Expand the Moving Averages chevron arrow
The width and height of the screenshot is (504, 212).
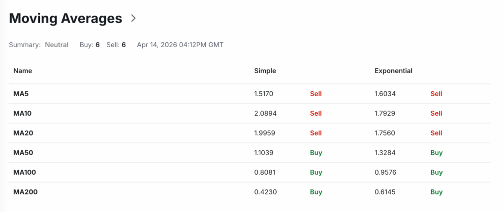133,19
